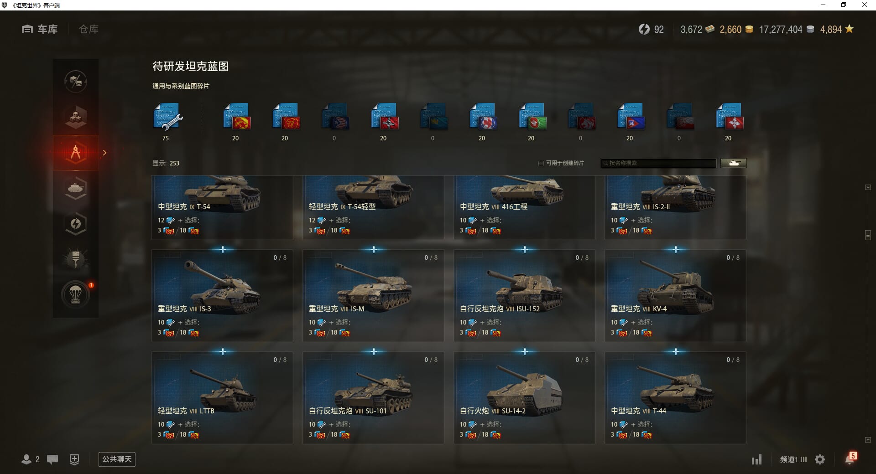
Task: Switch to the 车库 tab
Action: point(40,29)
